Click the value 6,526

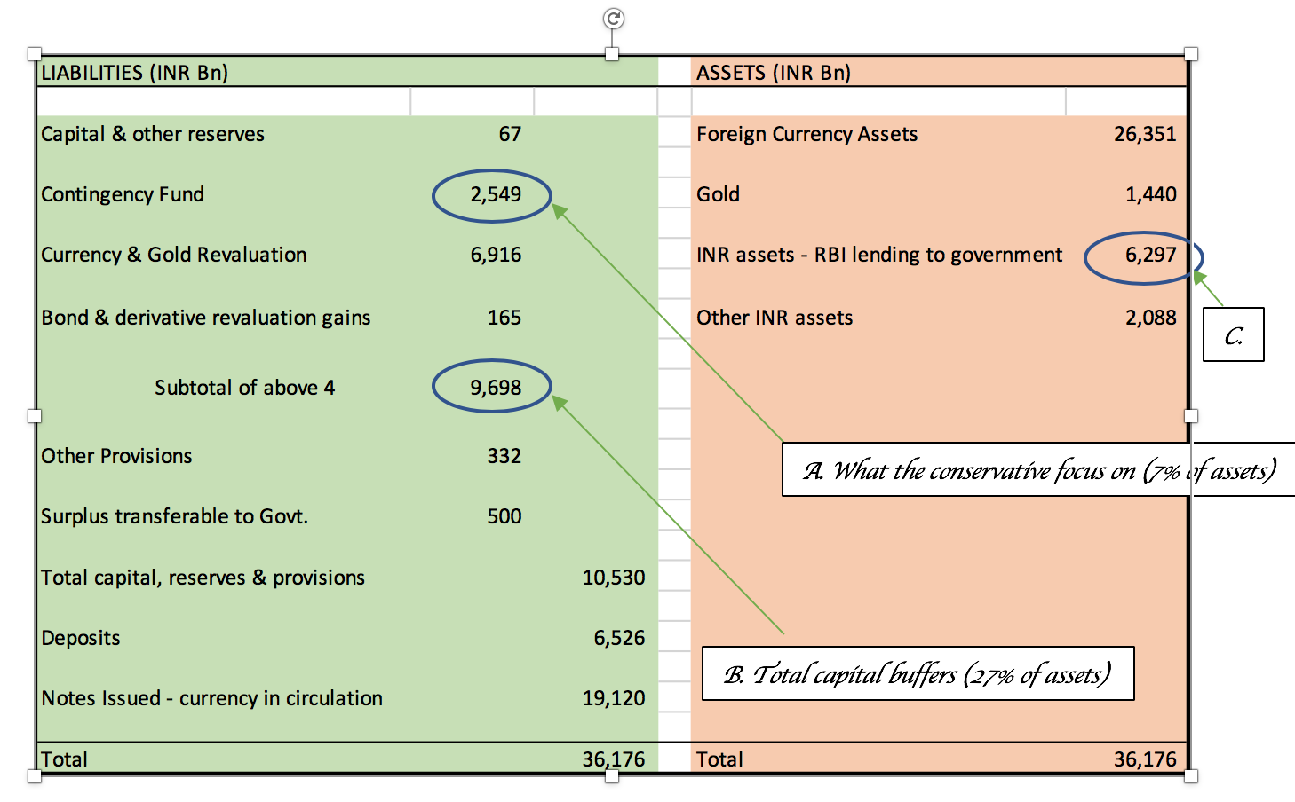(619, 638)
